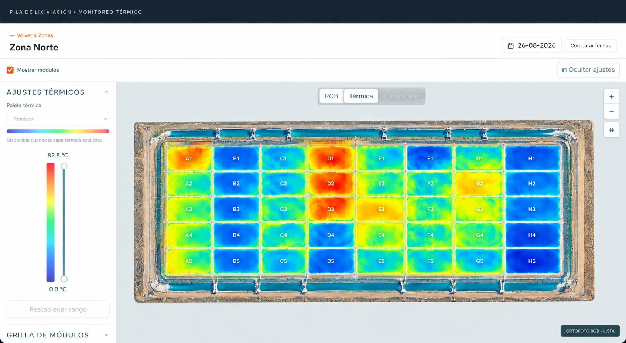The height and width of the screenshot is (343, 626).
Task: Expand the Grilla de Módulos section
Action: 106,335
